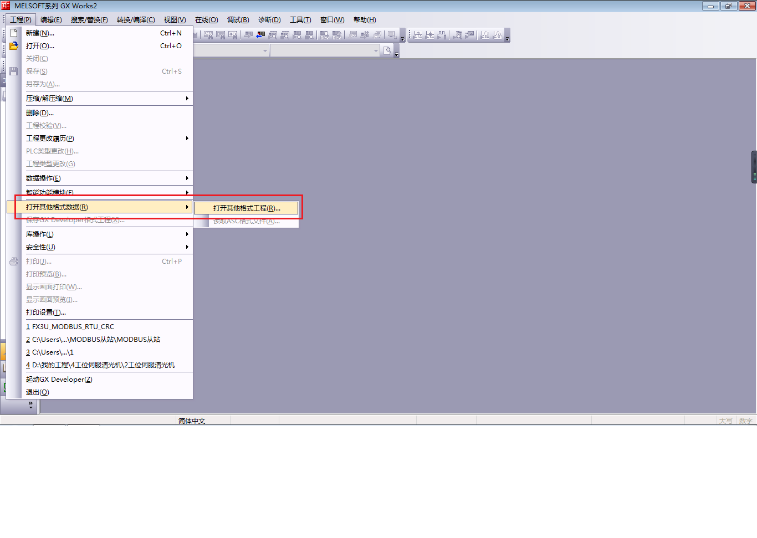Choose 退出(Q) to exit the application
Viewport: 757px width, 538px height.
click(38, 392)
